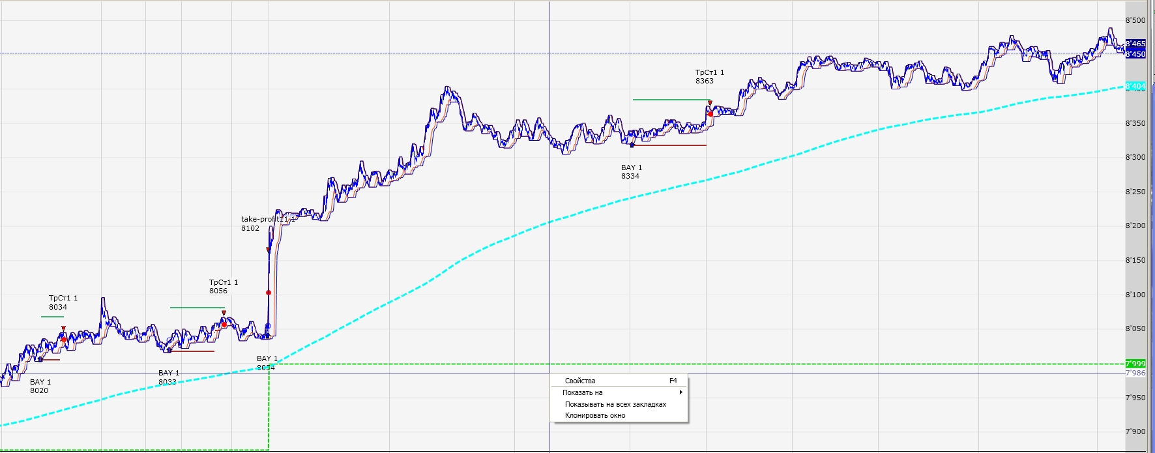
Task: Click the 8'465 current price tag
Action: click(x=1135, y=44)
